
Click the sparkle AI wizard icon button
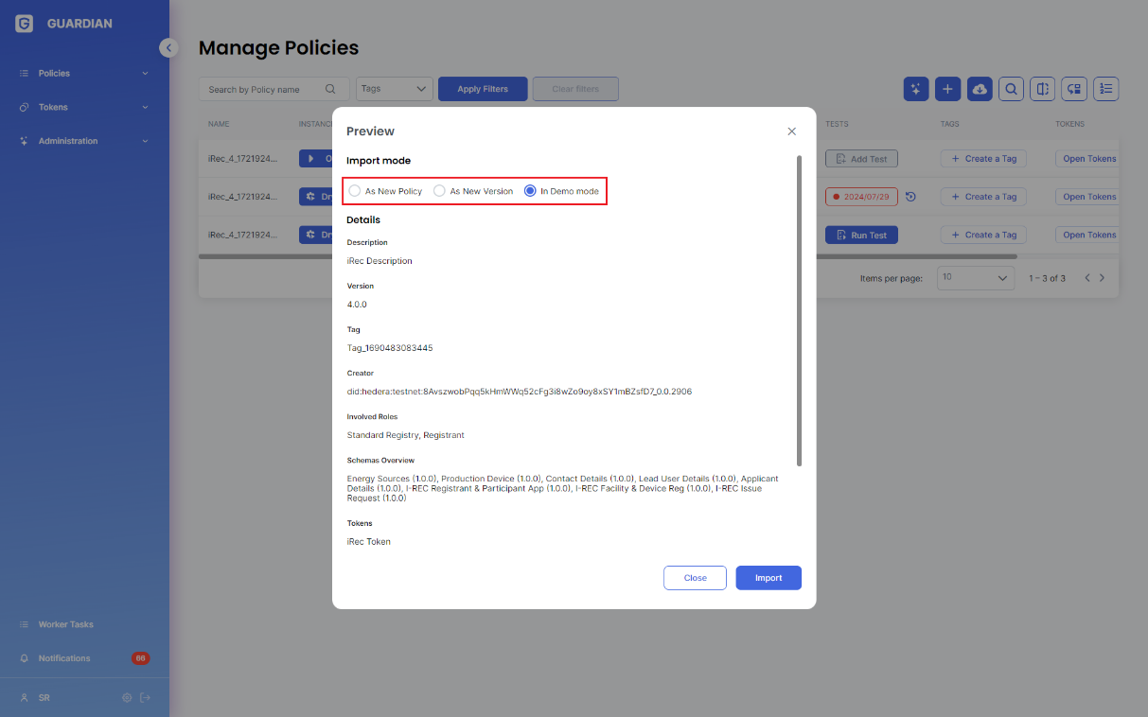(916, 89)
